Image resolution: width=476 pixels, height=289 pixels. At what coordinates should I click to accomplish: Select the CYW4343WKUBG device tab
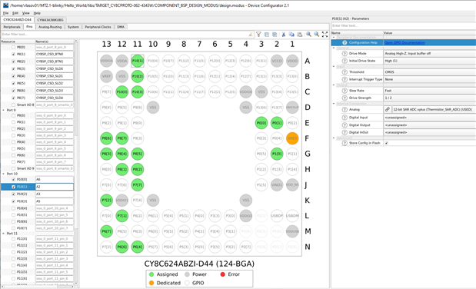51,20
